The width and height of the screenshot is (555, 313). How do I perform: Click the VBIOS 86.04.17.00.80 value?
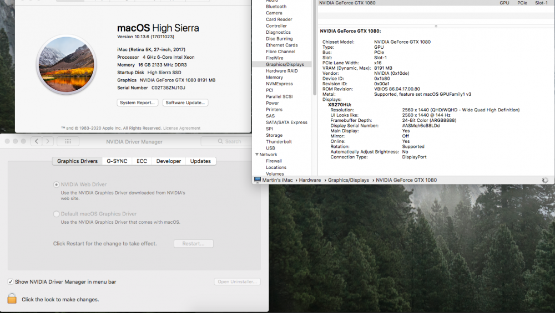pyautogui.click(x=397, y=89)
